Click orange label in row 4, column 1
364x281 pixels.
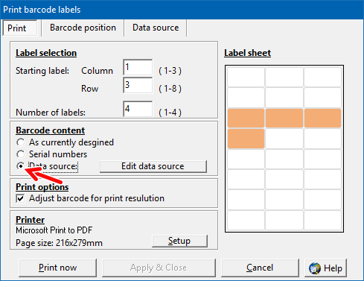tap(246, 139)
